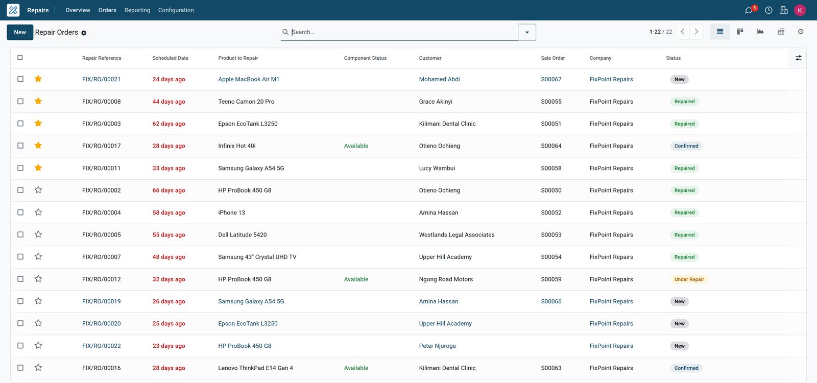The height and width of the screenshot is (383, 817).
Task: Open the Configuration menu
Action: [x=176, y=10]
